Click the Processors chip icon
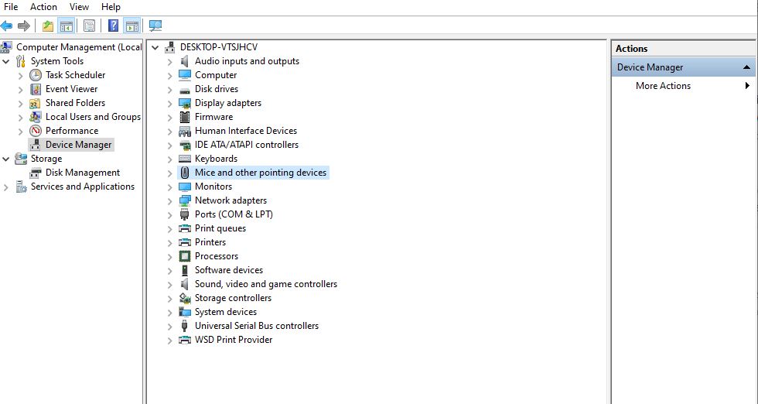 point(185,256)
